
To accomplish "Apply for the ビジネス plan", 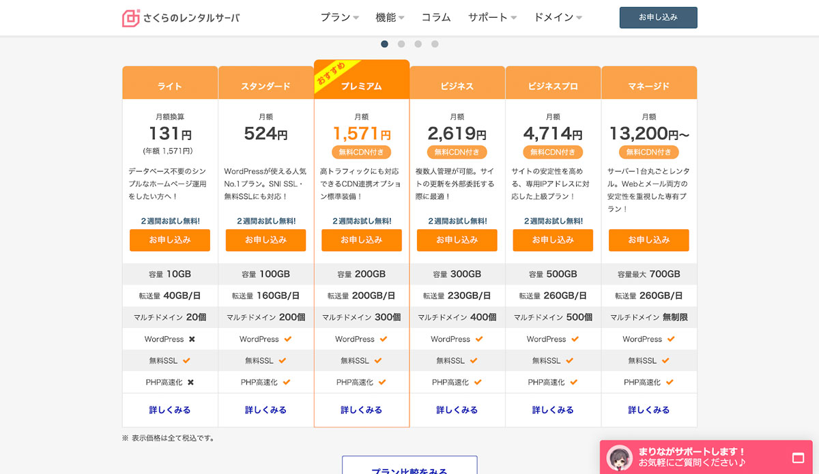I will (457, 240).
